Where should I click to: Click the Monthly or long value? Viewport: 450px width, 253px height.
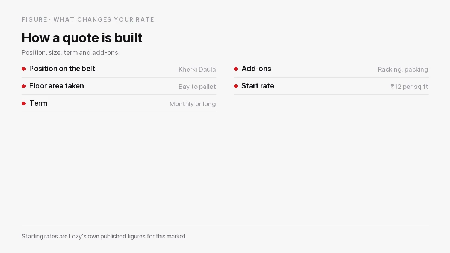pos(193,104)
